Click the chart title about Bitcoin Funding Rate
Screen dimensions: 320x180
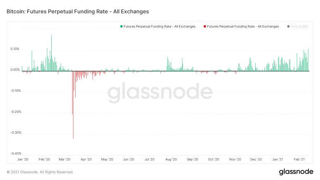[78, 12]
